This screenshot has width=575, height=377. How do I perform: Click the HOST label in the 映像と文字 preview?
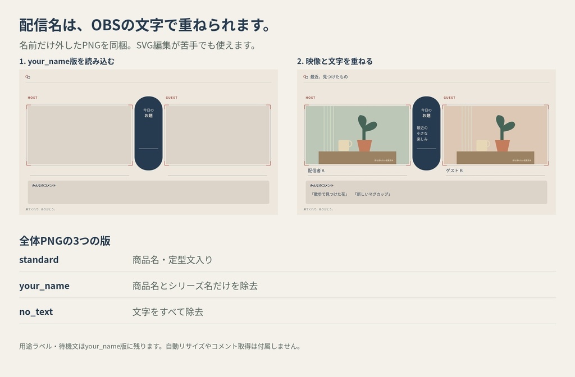coord(311,98)
